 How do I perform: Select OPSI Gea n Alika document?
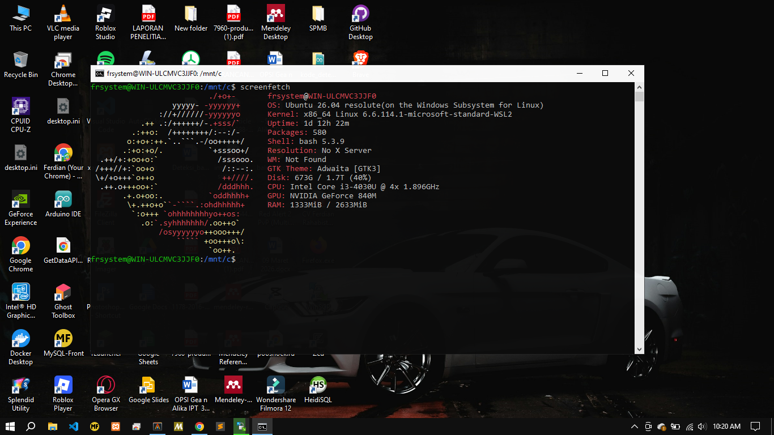tap(191, 394)
